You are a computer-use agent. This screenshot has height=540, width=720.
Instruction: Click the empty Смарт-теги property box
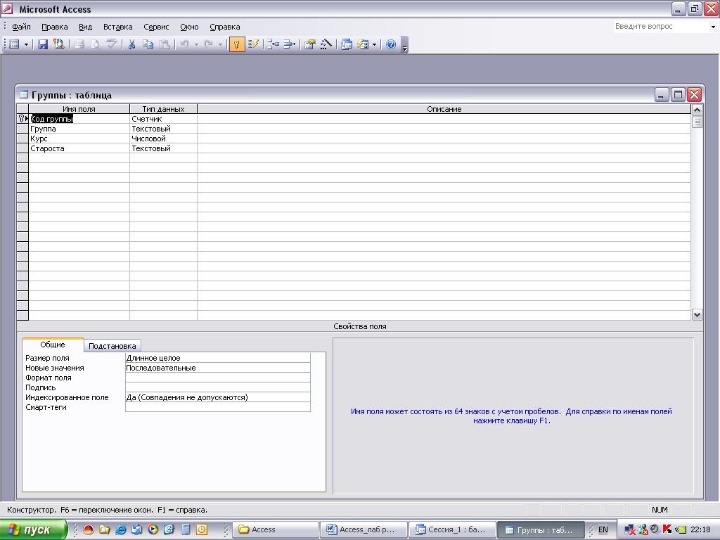[218, 407]
